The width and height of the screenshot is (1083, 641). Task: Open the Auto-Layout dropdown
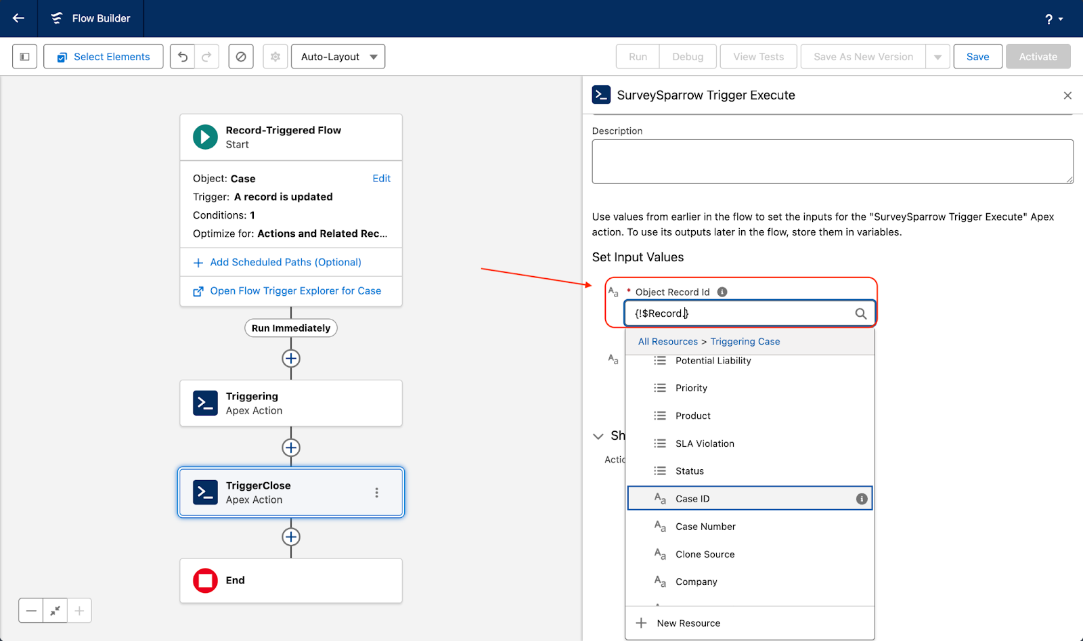point(338,57)
